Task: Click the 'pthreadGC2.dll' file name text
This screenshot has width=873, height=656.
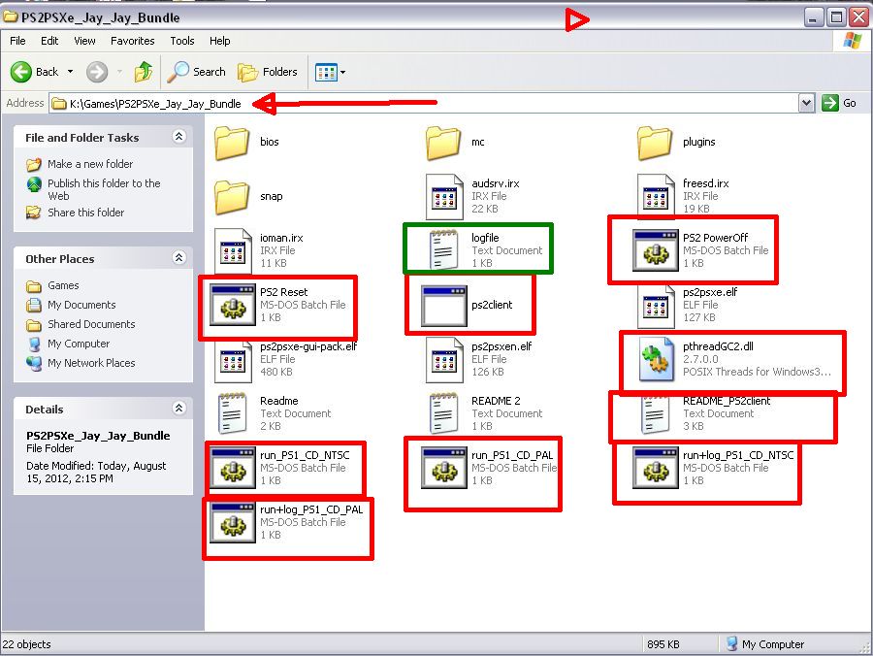Action: coord(718,345)
